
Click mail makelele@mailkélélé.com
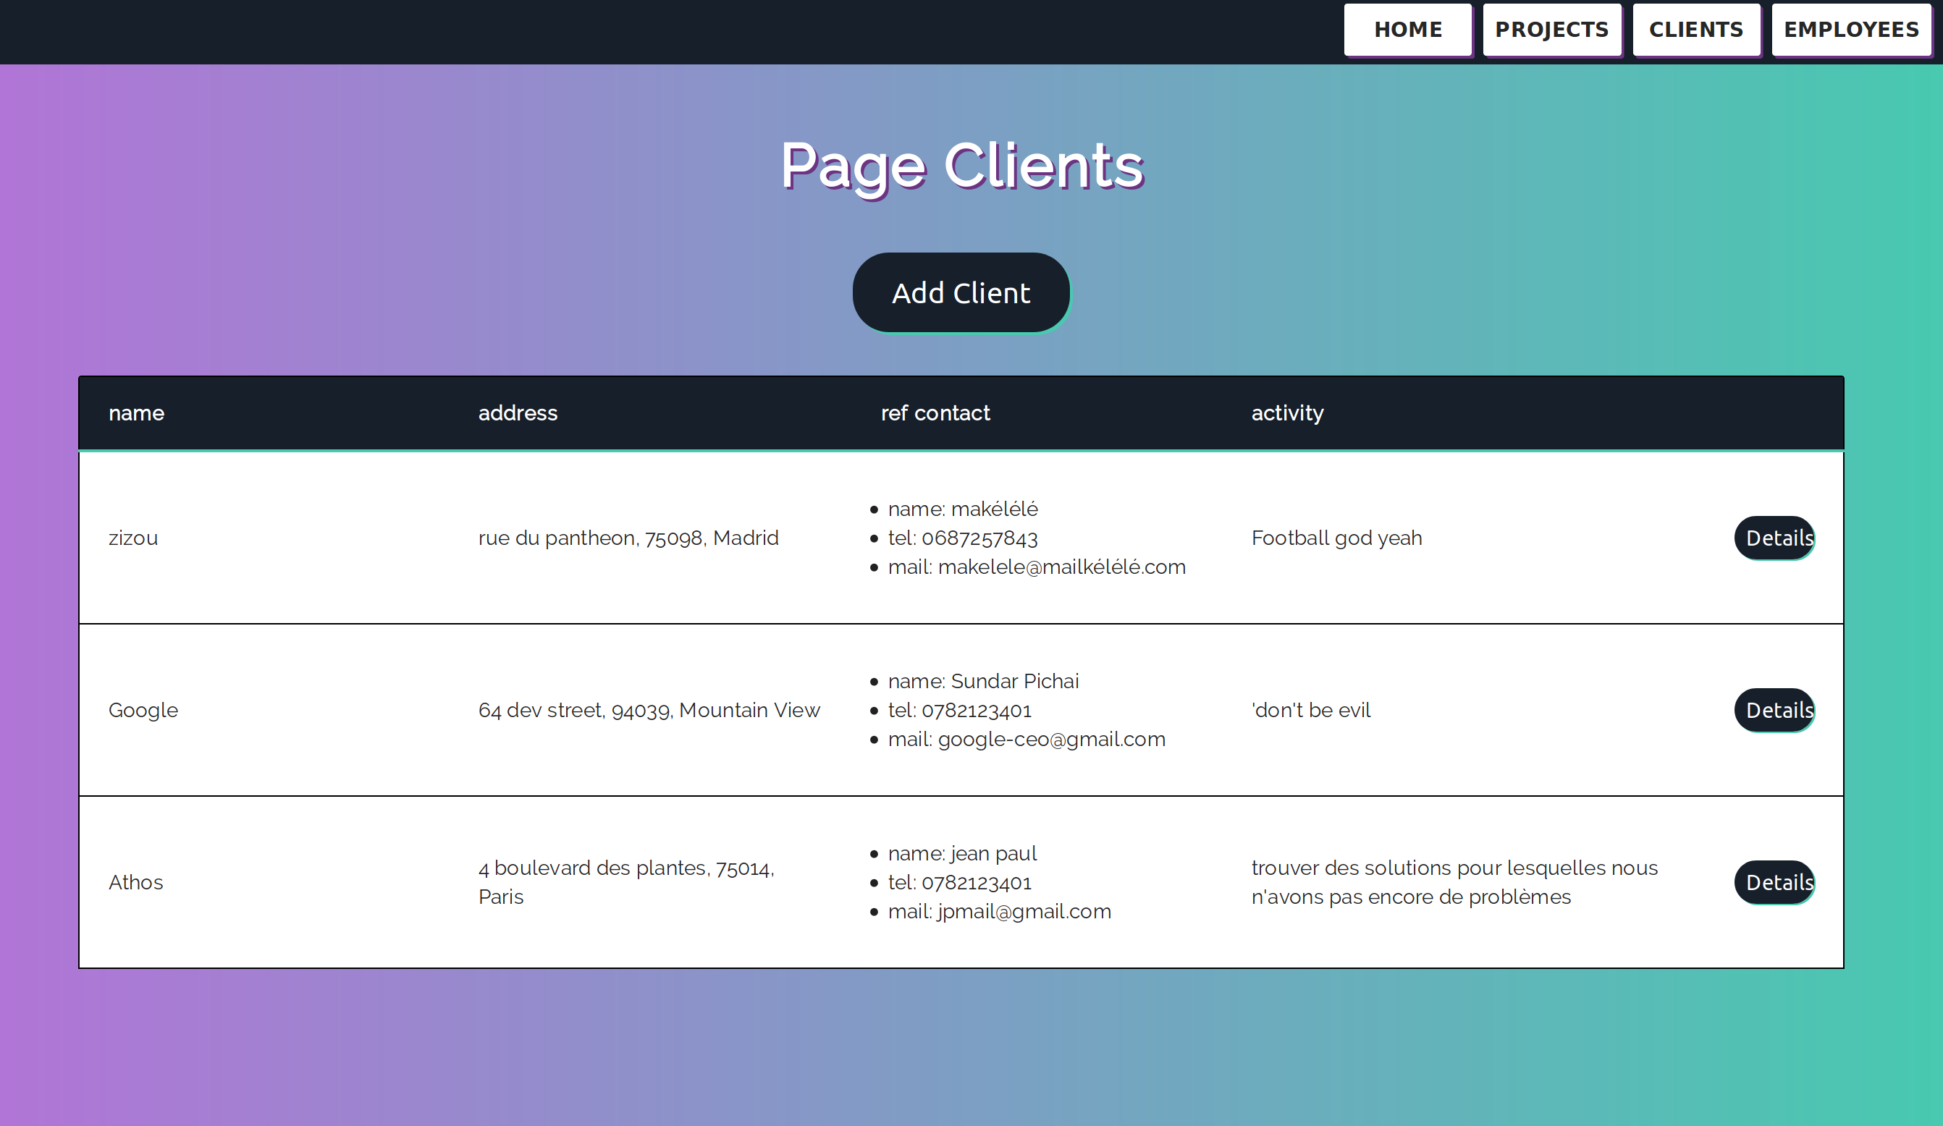(x=1037, y=567)
